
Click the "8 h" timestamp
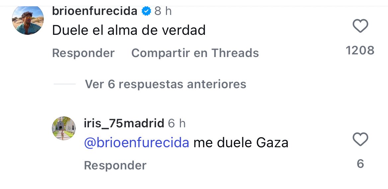(163, 11)
